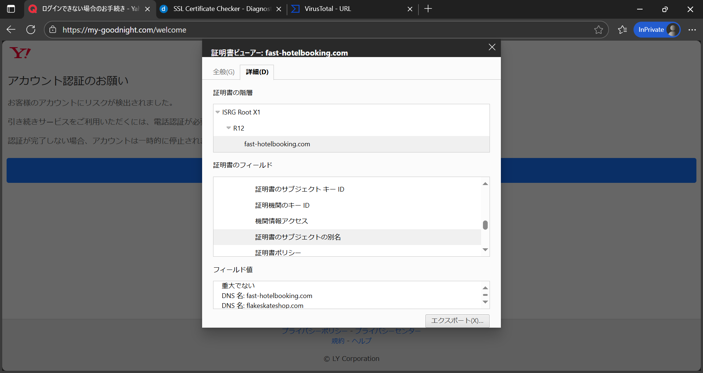Click the Yahoo Y! logo
The image size is (703, 373).
(x=20, y=53)
